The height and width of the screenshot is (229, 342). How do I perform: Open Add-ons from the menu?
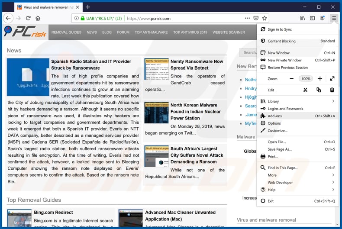tap(297, 116)
